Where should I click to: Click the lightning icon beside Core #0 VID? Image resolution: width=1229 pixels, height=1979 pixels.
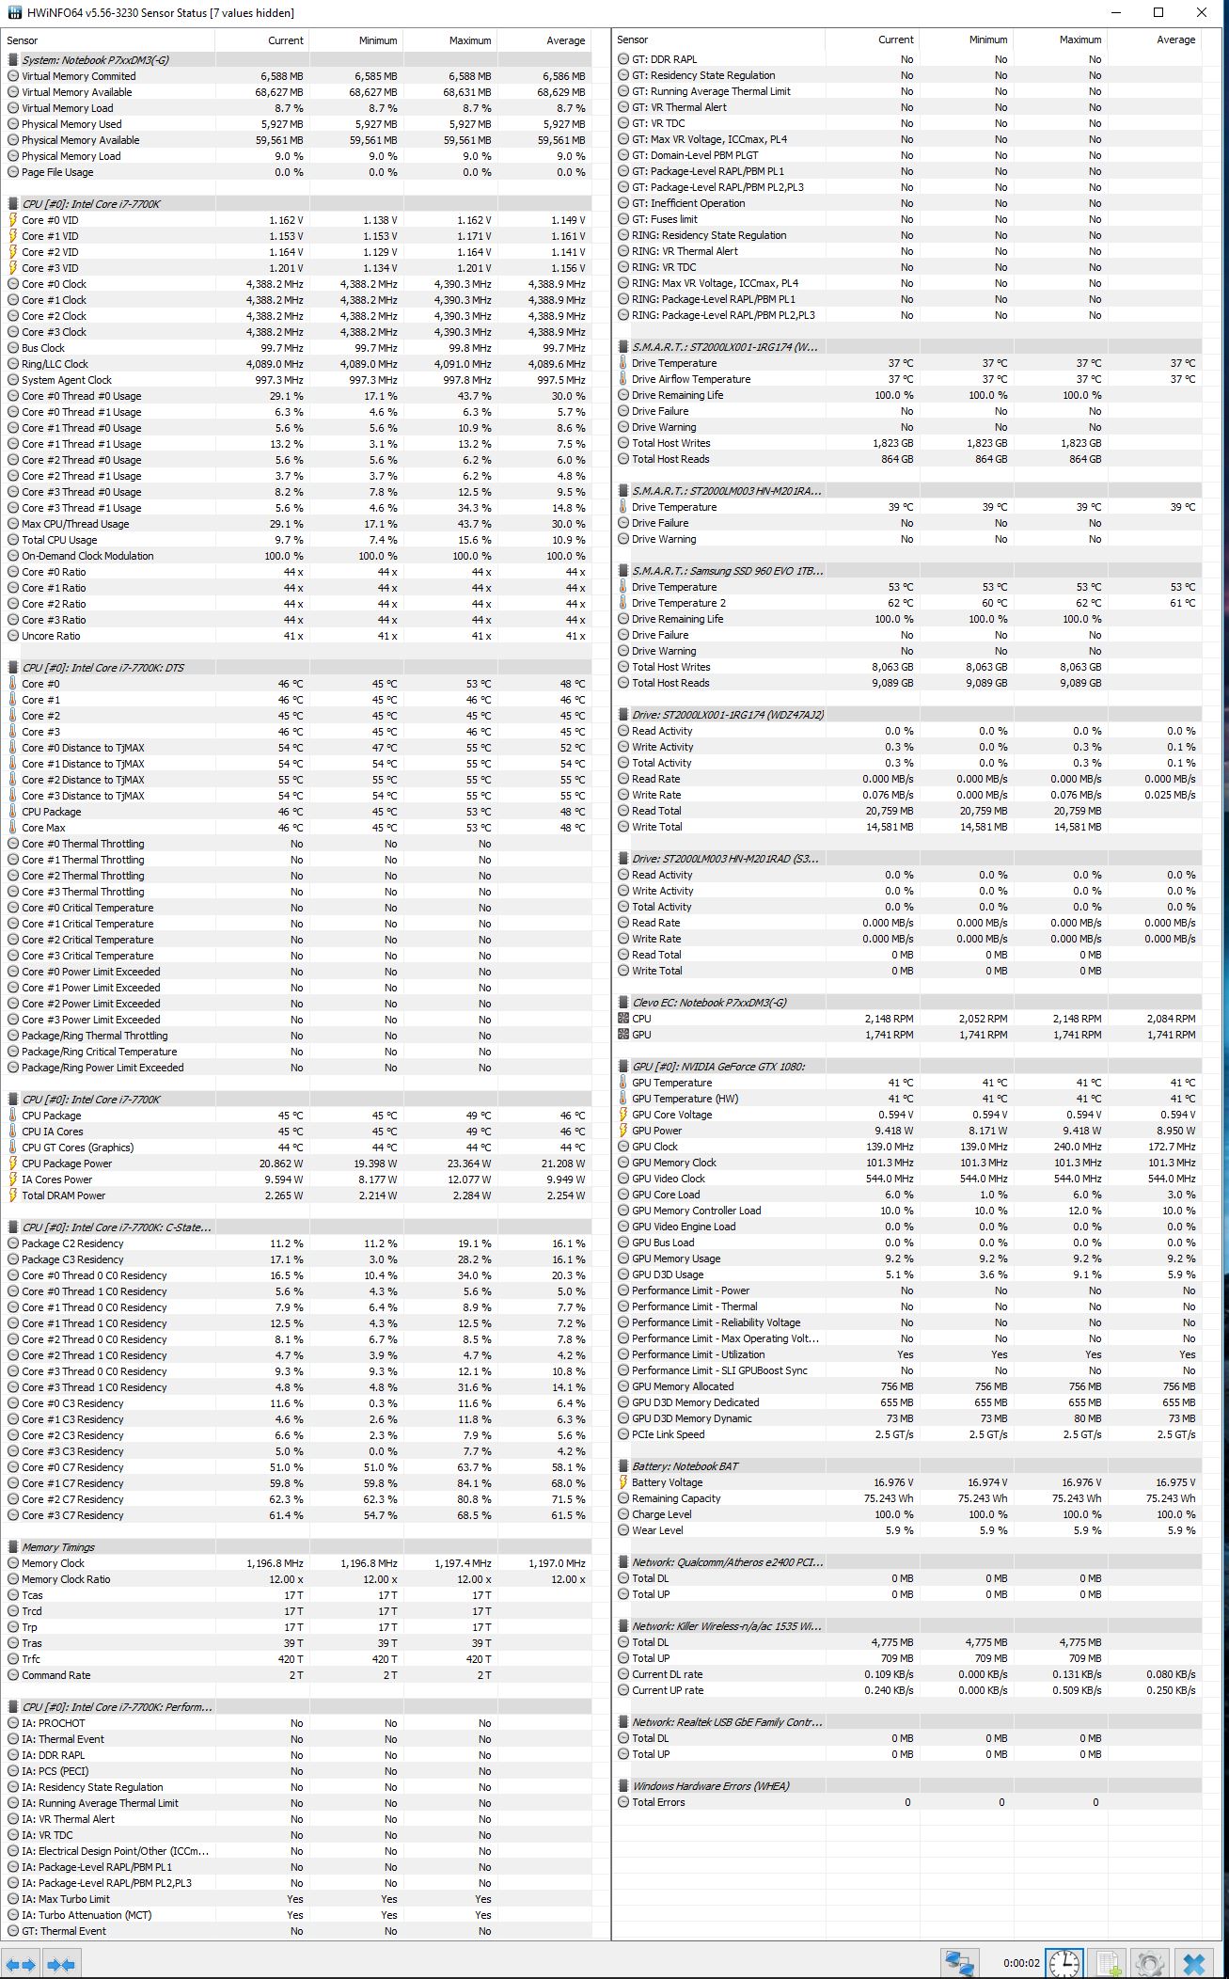(13, 220)
